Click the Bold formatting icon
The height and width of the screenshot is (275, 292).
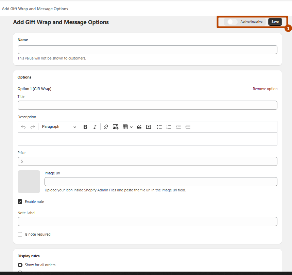[85, 127]
